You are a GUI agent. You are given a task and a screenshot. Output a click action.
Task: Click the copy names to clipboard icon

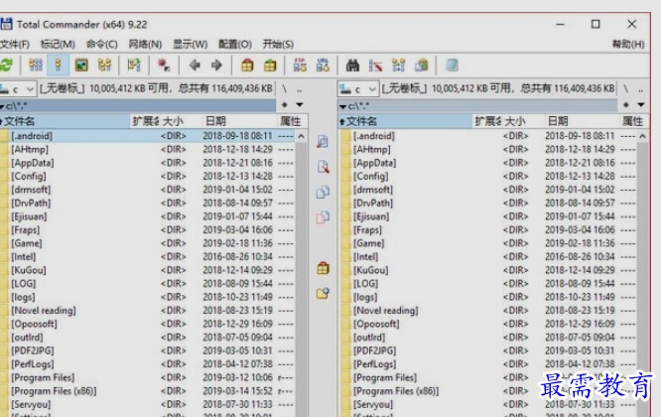click(x=421, y=65)
